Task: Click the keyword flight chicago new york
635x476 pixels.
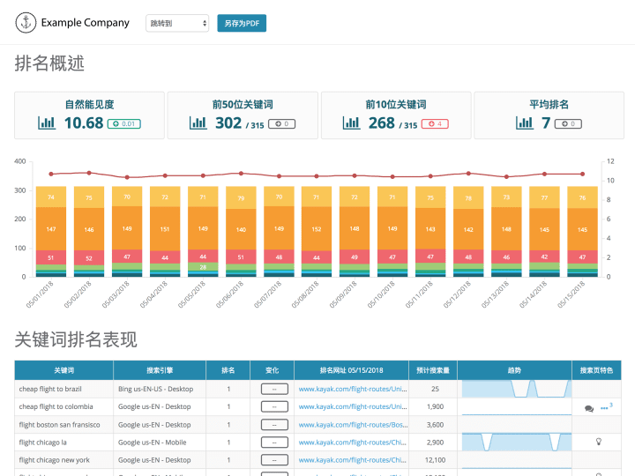Action: click(55, 460)
